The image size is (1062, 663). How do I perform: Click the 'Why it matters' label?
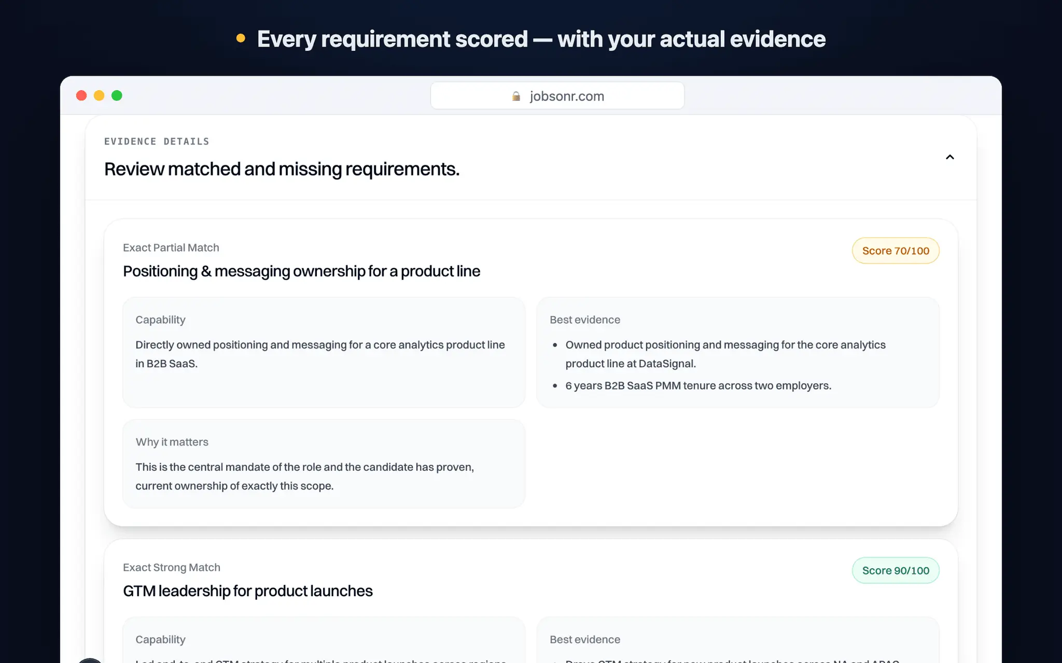point(172,442)
